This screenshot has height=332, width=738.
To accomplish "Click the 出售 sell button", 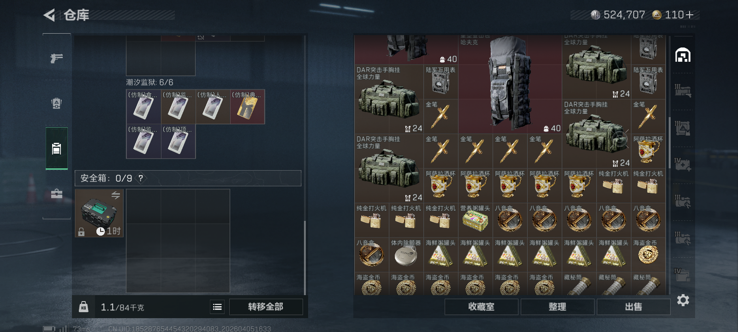I will [633, 307].
